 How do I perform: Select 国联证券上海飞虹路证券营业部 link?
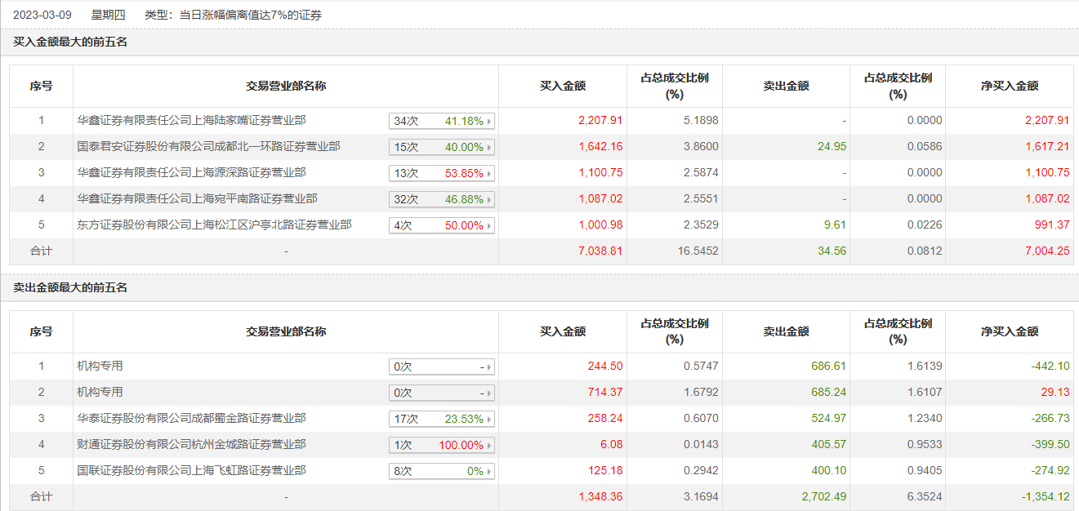point(191,471)
